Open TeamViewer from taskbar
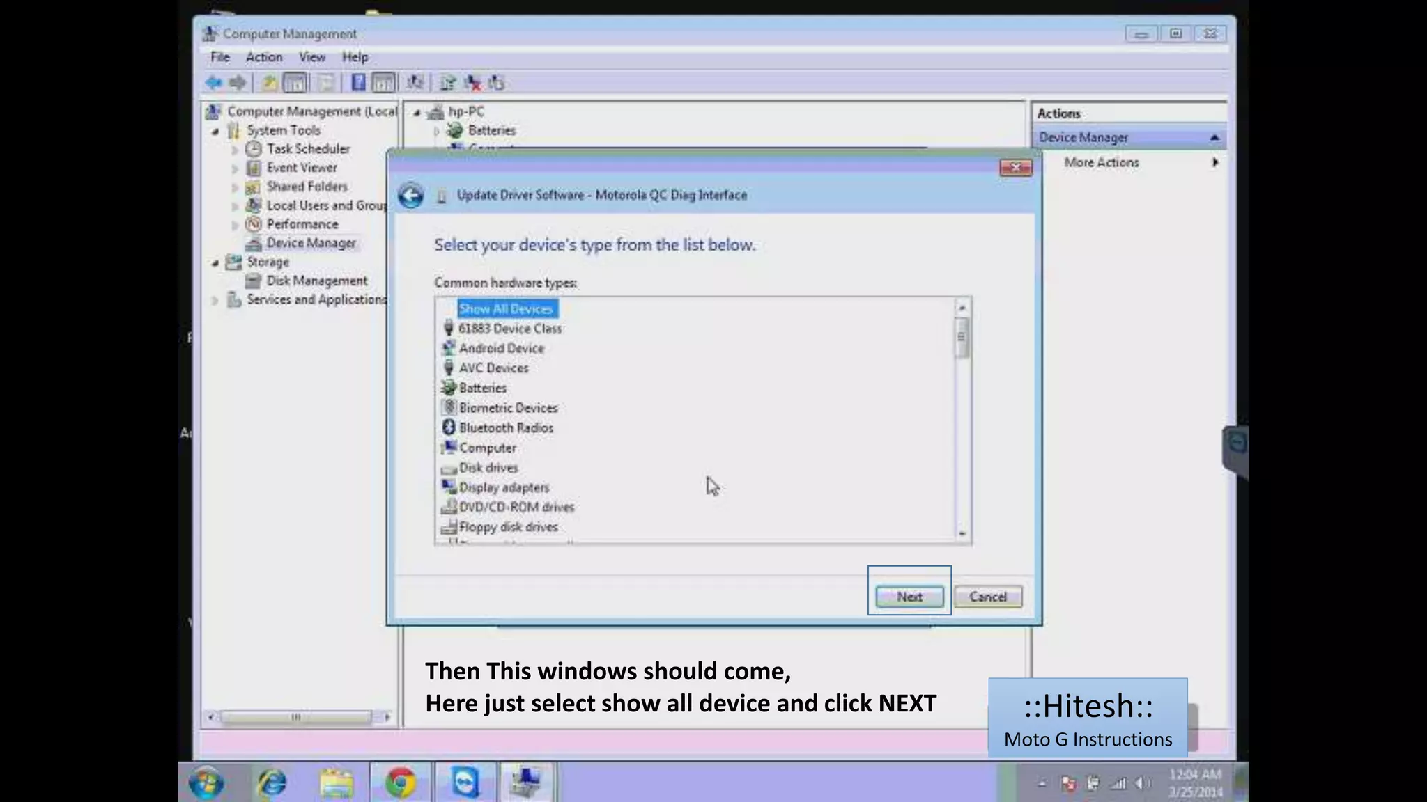 point(465,783)
